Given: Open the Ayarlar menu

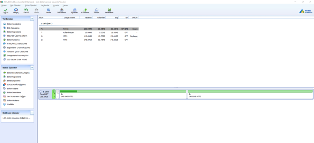Looking at the screenshot, I should 56,5.
